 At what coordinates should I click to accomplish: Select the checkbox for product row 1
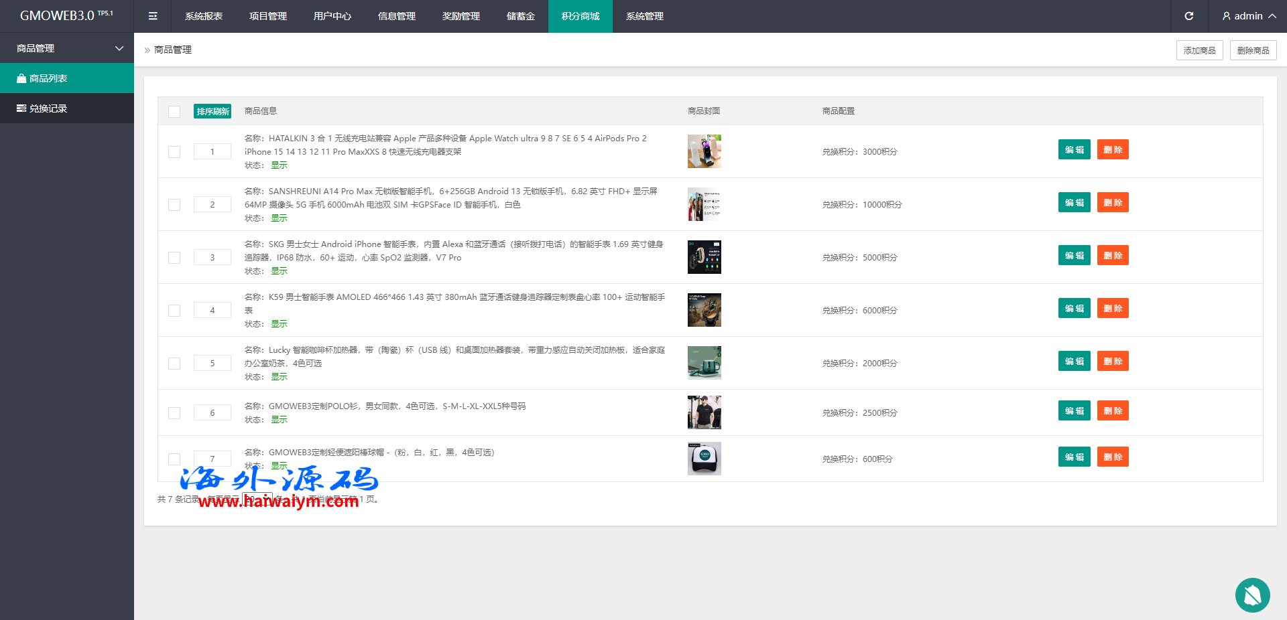(174, 152)
